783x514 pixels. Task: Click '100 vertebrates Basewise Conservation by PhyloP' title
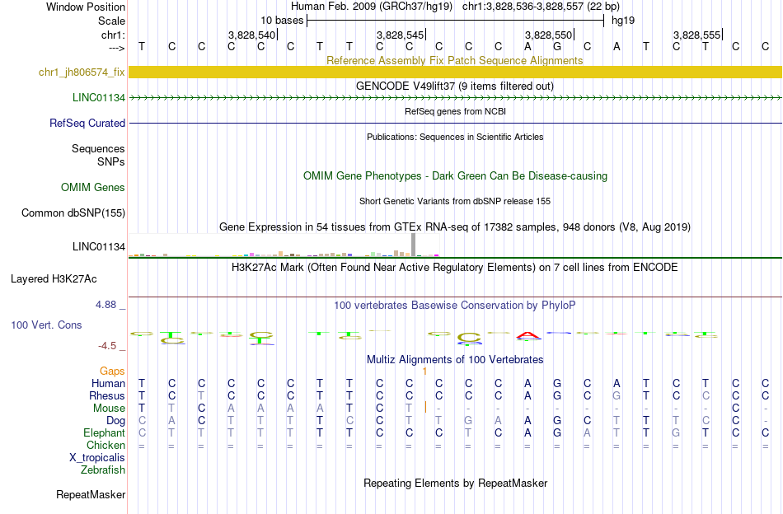tap(454, 306)
